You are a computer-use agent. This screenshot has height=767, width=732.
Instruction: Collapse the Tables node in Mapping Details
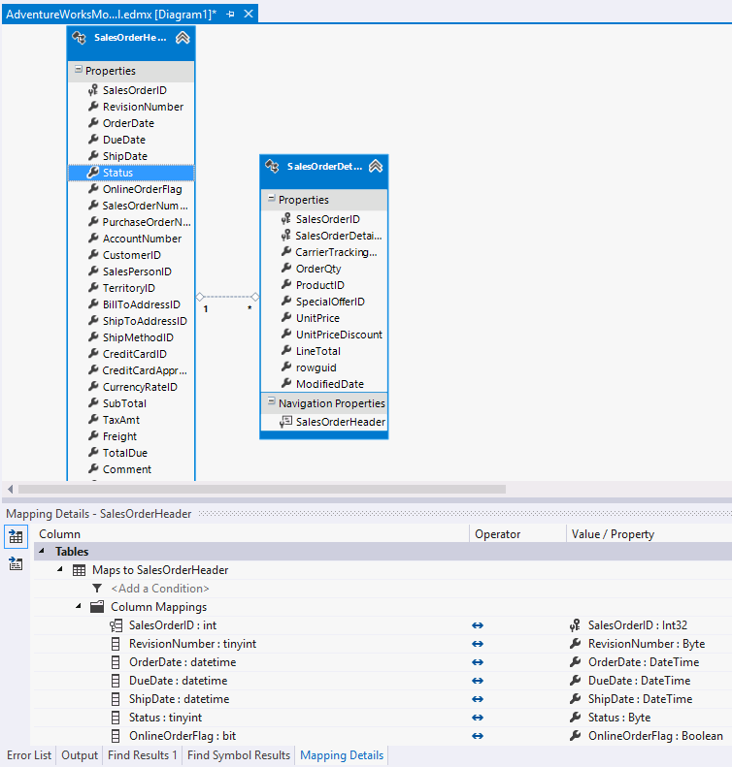pyautogui.click(x=42, y=552)
